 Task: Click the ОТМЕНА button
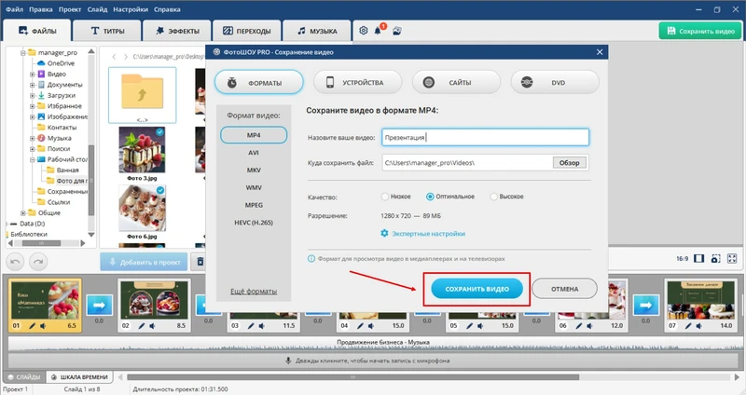[x=565, y=289]
